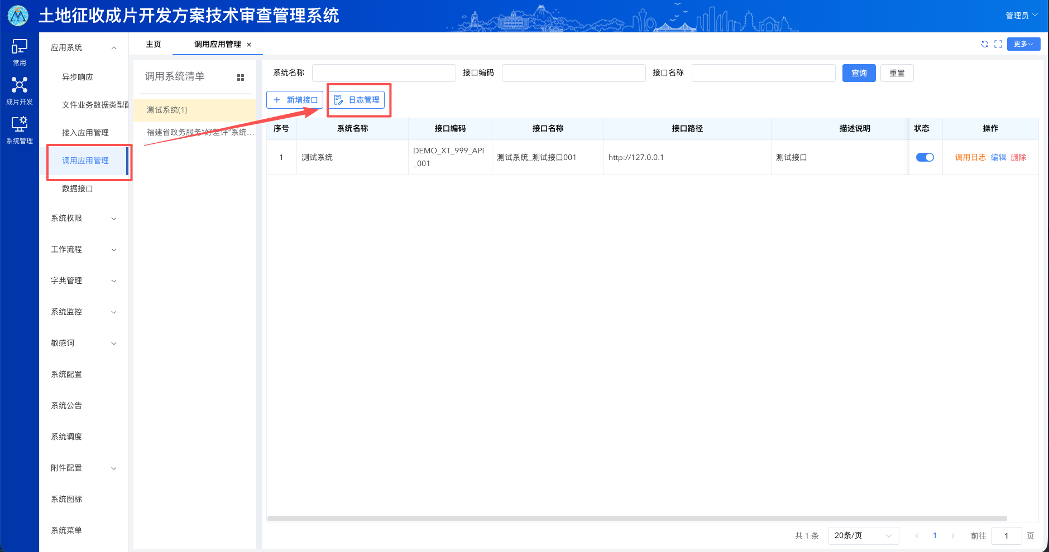Collapse the 应用系统 menu section
This screenshot has height=552, width=1049.
83,47
